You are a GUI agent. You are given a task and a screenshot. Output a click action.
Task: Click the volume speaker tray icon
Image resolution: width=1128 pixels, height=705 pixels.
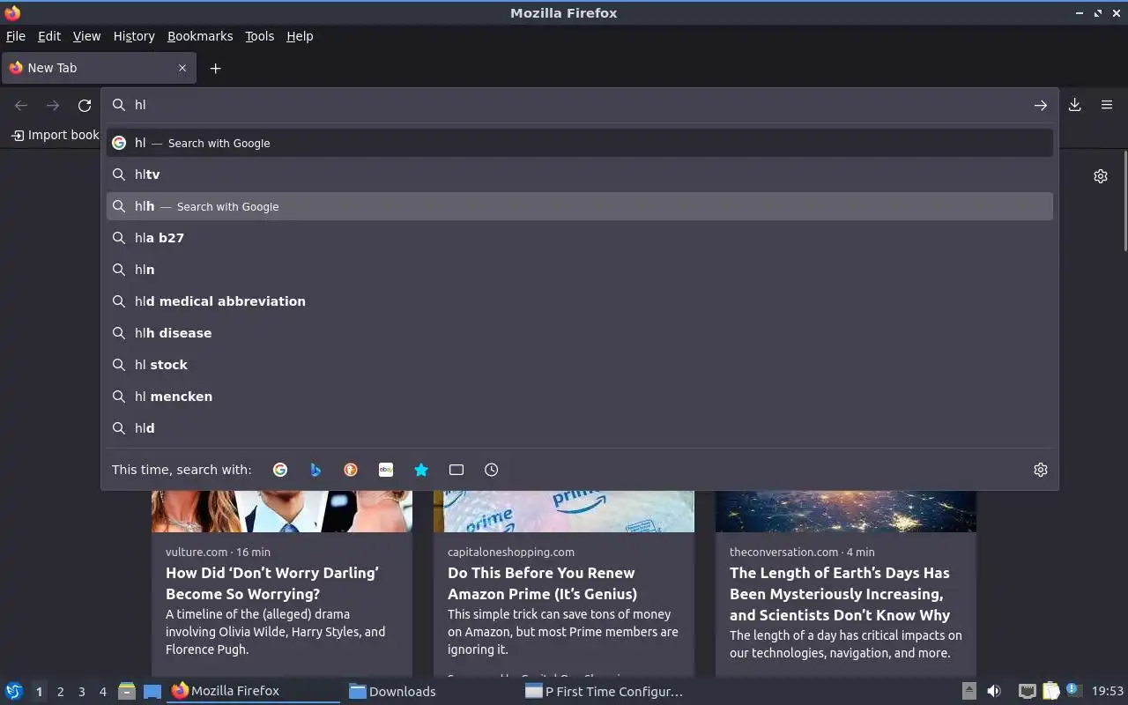pos(994,691)
